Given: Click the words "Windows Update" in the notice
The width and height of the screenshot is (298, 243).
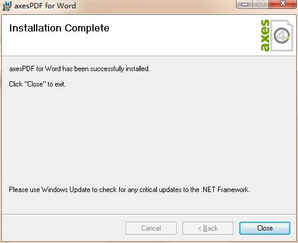Looking at the screenshot, I should click(66, 190).
